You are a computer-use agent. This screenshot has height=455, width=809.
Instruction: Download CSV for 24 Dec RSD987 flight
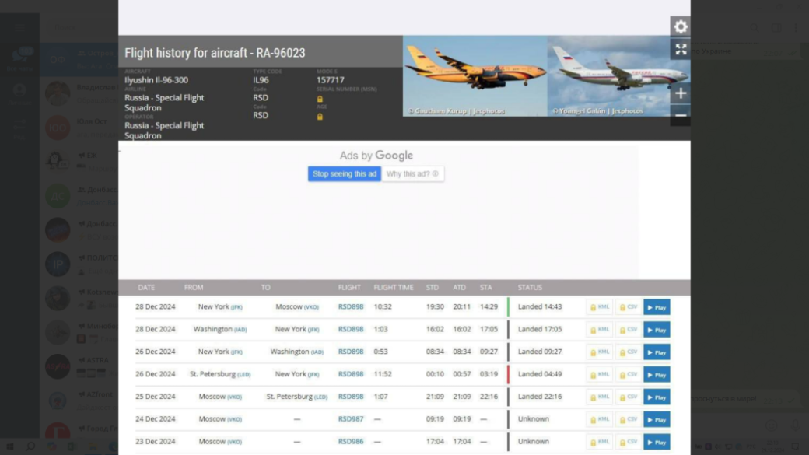click(629, 419)
